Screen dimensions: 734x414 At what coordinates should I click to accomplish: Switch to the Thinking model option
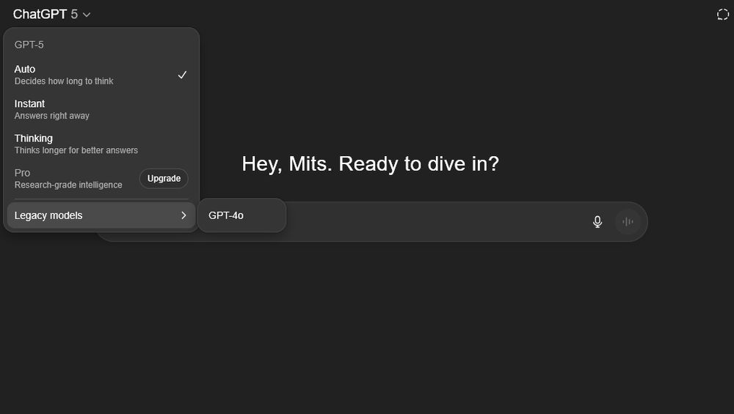coord(101,144)
